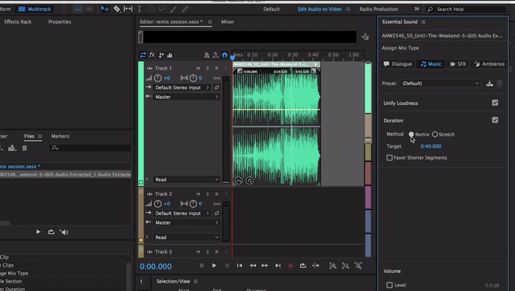515x291 pixels.
Task: Toggle the metronome icon
Action: pyautogui.click(x=206, y=55)
